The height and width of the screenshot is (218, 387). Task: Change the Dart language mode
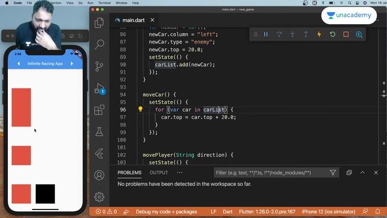pos(227,212)
